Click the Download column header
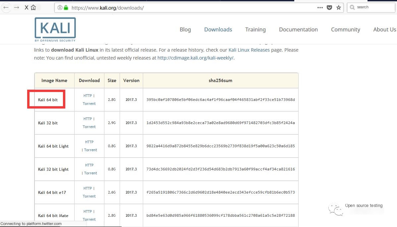This screenshot has width=397, height=227. (89, 81)
